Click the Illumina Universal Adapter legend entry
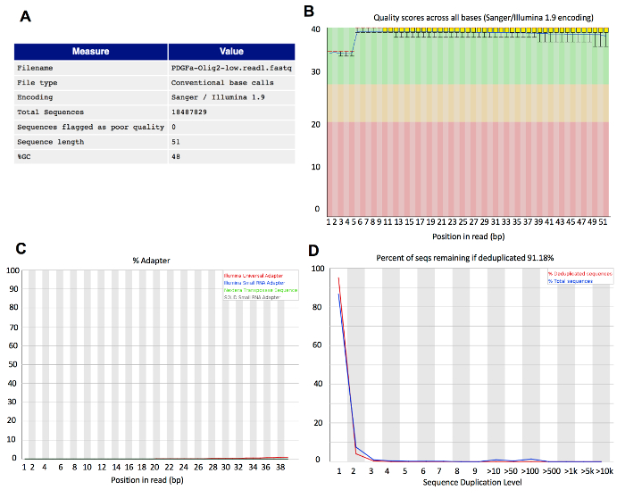This screenshot has height=498, width=625. (x=252, y=276)
